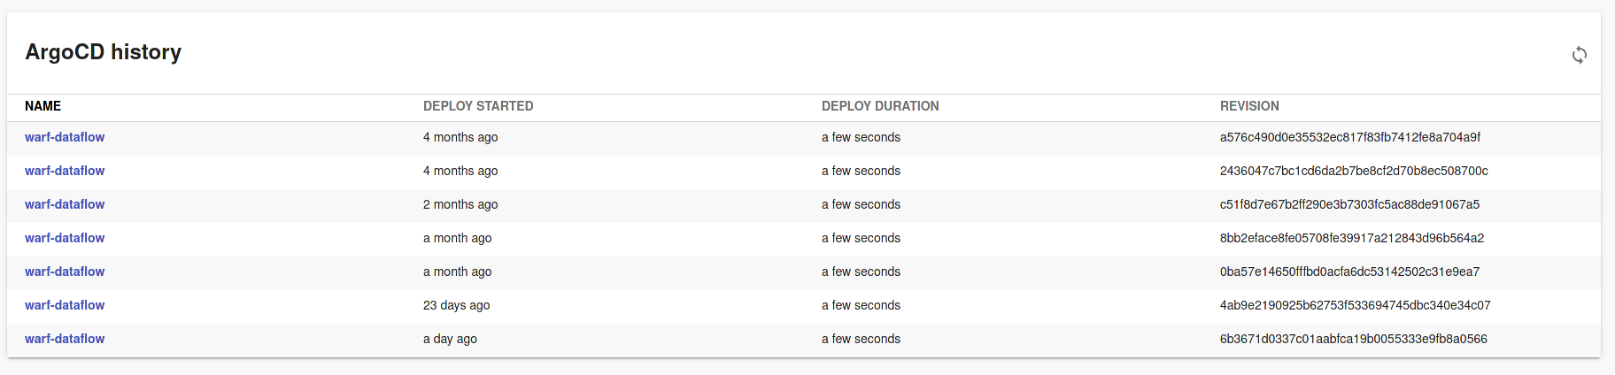Open warf-dataflow link deployed a day ago

click(65, 339)
